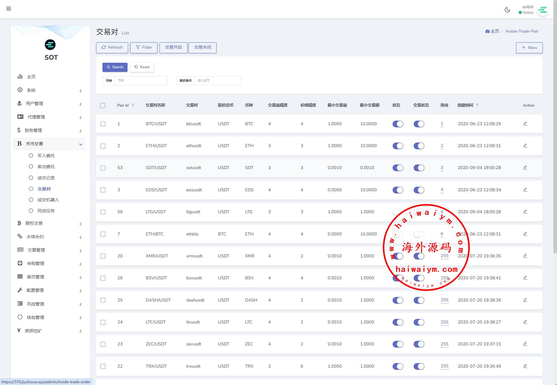Viewport: 557px width, 385px height.
Task: Select all rows with header checkbox
Action: [103, 105]
